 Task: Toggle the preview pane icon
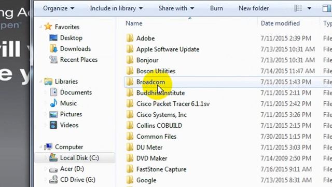click(326, 8)
